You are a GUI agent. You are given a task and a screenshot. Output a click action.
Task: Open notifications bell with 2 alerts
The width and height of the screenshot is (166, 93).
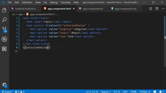[x=161, y=91]
